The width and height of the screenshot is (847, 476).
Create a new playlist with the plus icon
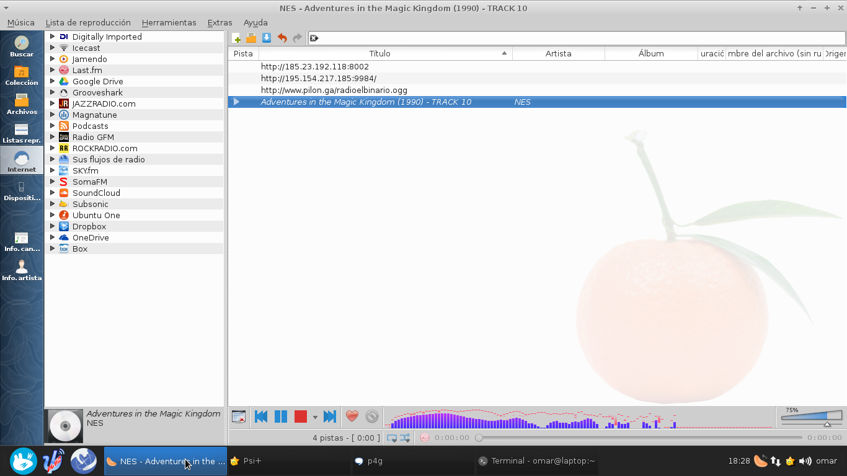[x=236, y=38]
